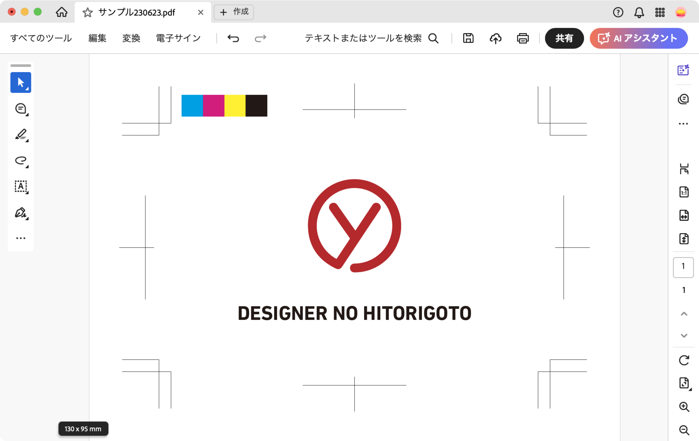Click the cloud upload icon
Image resolution: width=699 pixels, height=441 pixels.
pyautogui.click(x=495, y=38)
